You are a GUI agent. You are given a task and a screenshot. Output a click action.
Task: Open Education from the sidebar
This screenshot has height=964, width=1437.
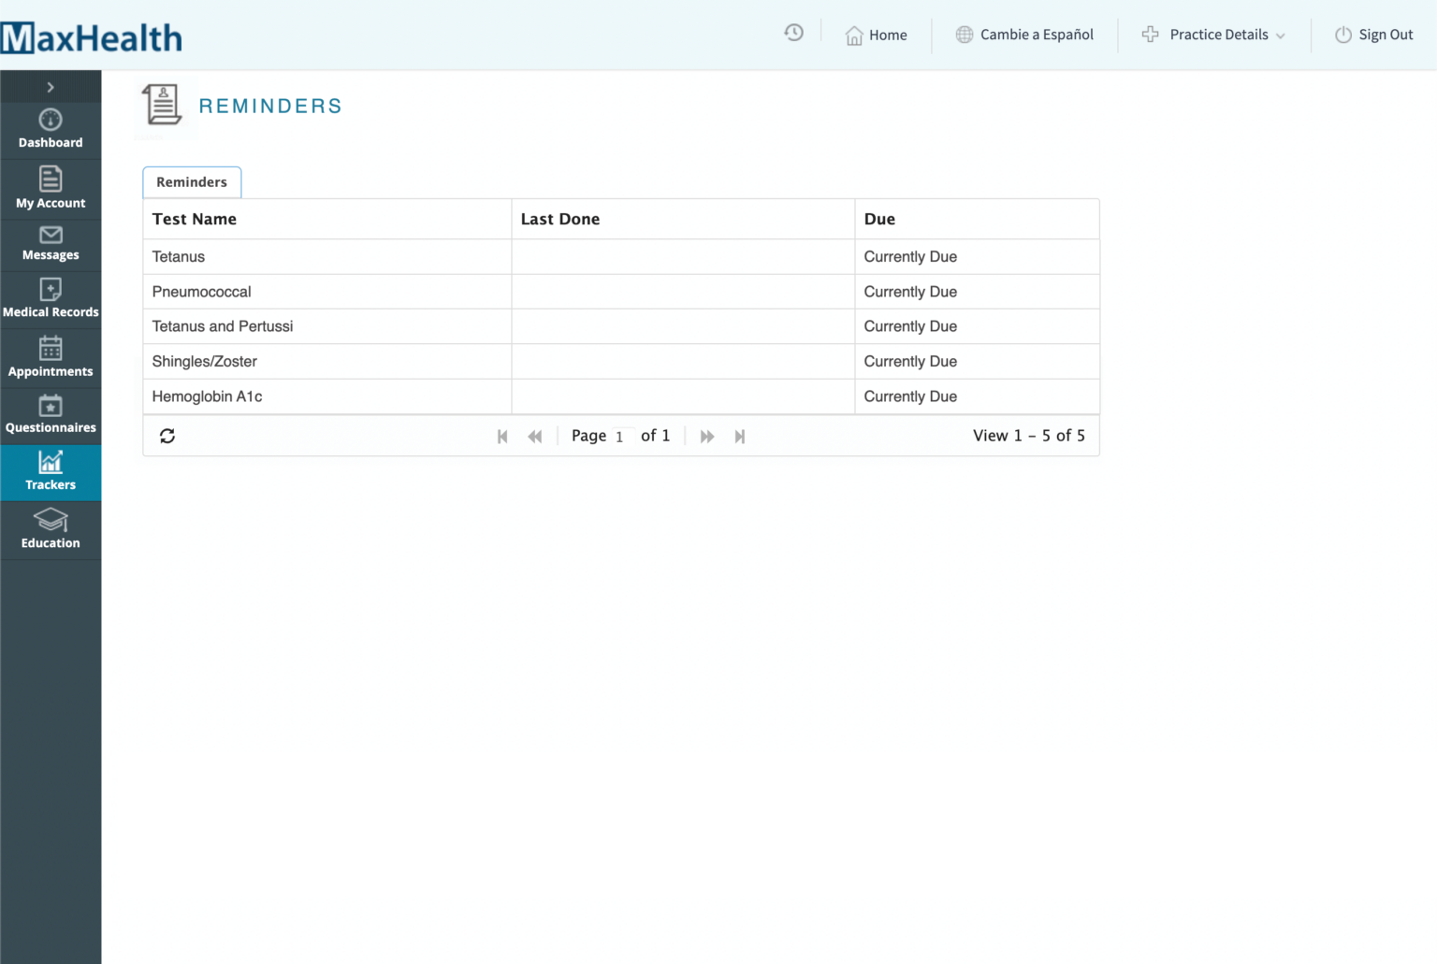[x=51, y=528]
